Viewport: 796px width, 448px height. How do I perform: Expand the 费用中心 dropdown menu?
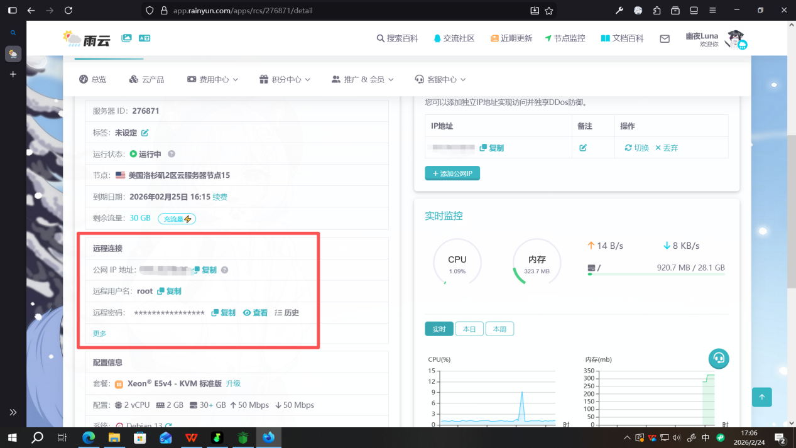[x=212, y=80]
